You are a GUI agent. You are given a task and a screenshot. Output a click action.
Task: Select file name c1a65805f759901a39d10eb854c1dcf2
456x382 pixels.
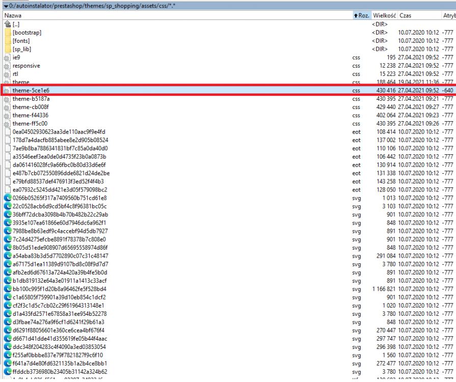(x=59, y=297)
